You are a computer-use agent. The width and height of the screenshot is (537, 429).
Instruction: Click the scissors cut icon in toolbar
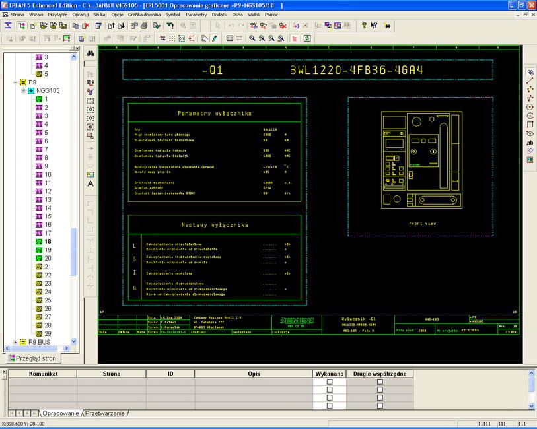click(254, 26)
